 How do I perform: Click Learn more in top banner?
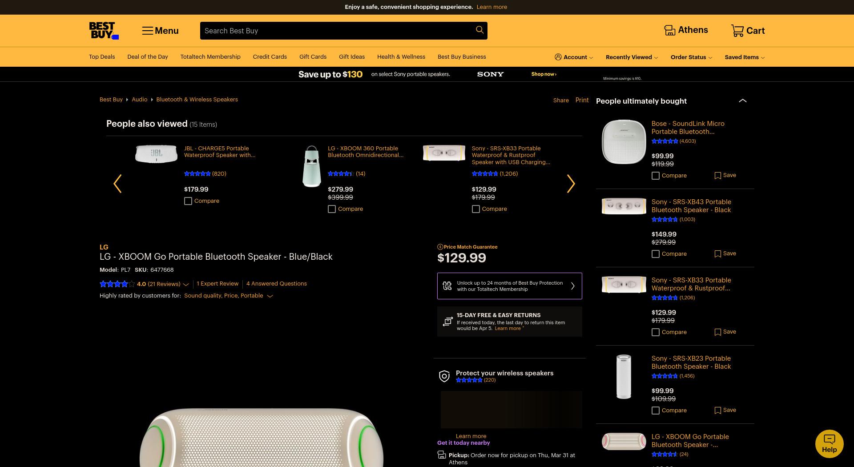491,7
